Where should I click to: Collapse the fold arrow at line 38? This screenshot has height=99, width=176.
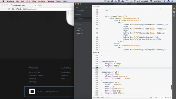pos(99,46)
